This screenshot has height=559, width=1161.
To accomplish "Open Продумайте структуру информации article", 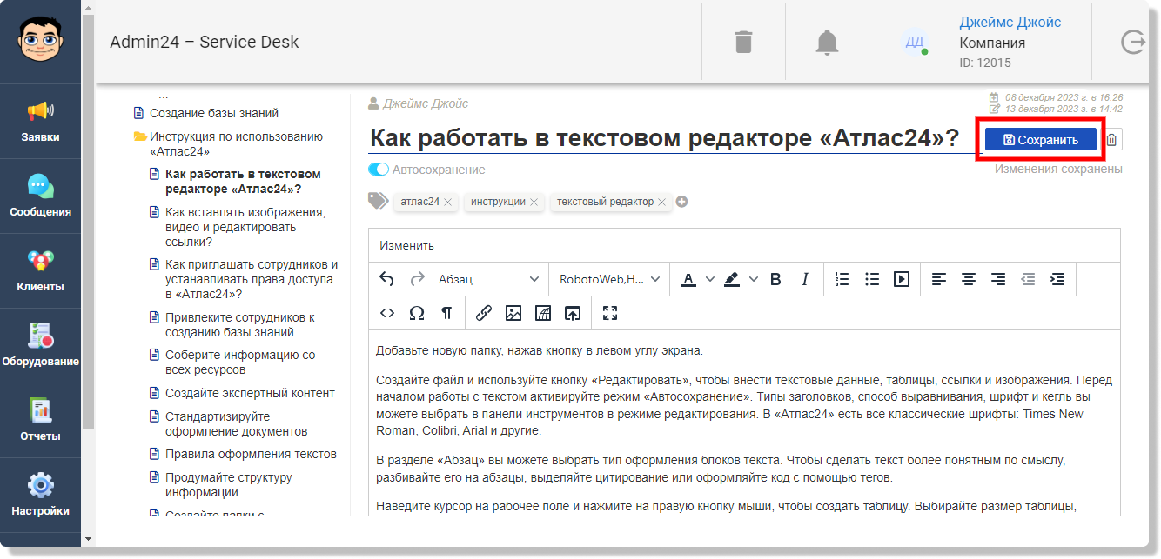I will pos(229,484).
